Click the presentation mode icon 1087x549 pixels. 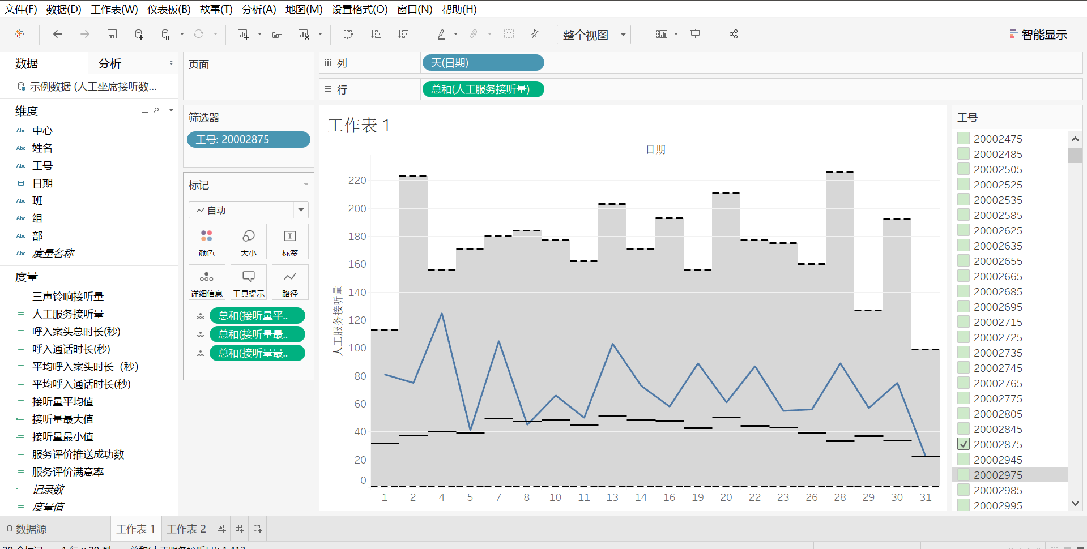pyautogui.click(x=695, y=34)
